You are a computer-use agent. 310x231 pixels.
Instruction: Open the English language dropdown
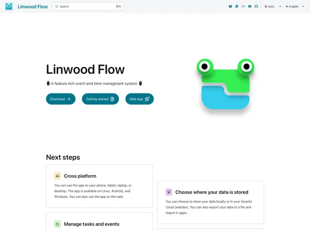point(295,6)
